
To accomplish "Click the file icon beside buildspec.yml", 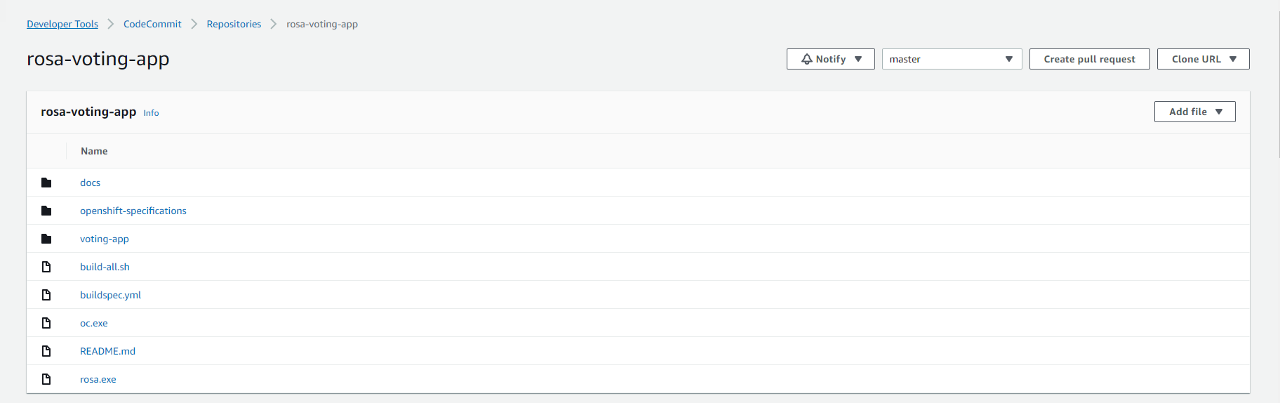I will pyautogui.click(x=46, y=295).
